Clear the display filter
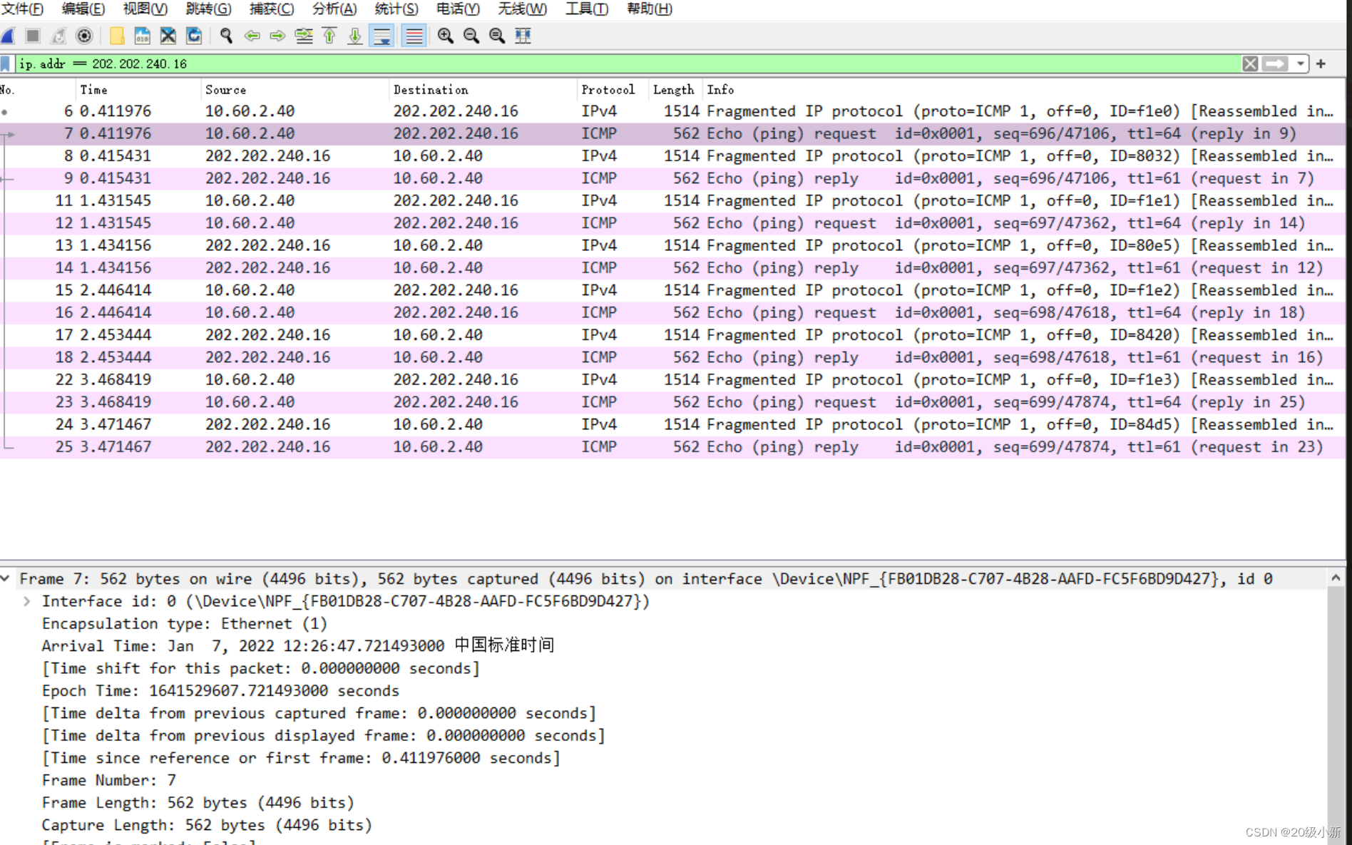 click(1250, 63)
